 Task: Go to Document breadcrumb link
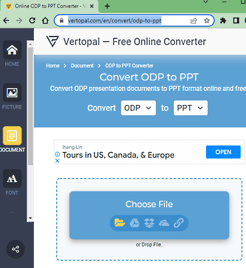pos(82,66)
